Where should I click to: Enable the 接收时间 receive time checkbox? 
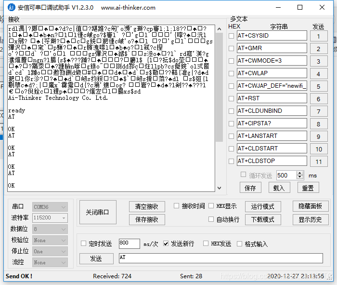[176, 206]
